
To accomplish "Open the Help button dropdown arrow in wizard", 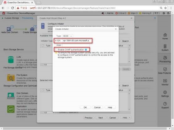I will point(129,117).
